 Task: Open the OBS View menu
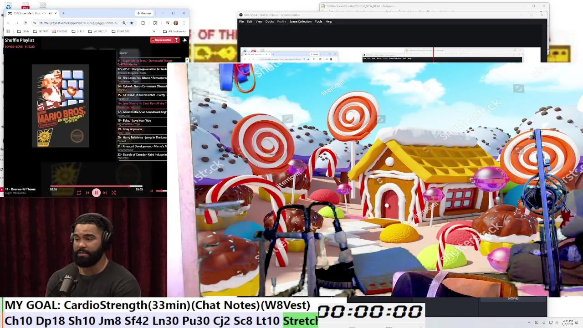tap(259, 21)
